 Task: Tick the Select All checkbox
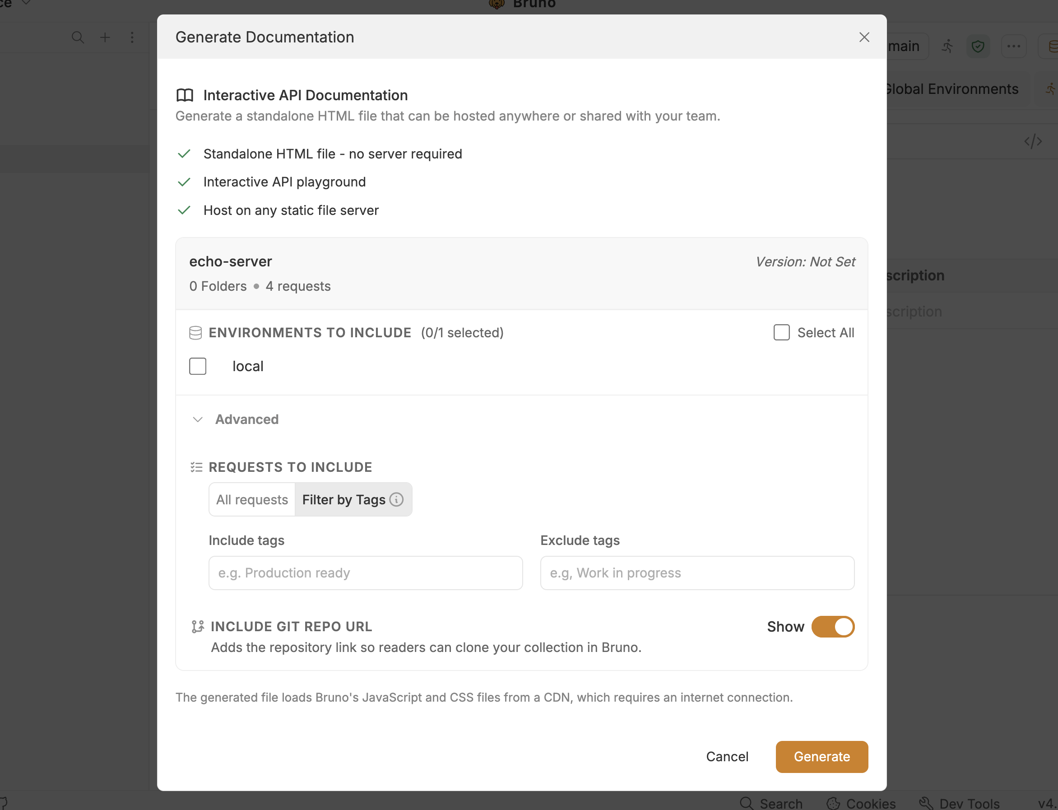click(781, 332)
